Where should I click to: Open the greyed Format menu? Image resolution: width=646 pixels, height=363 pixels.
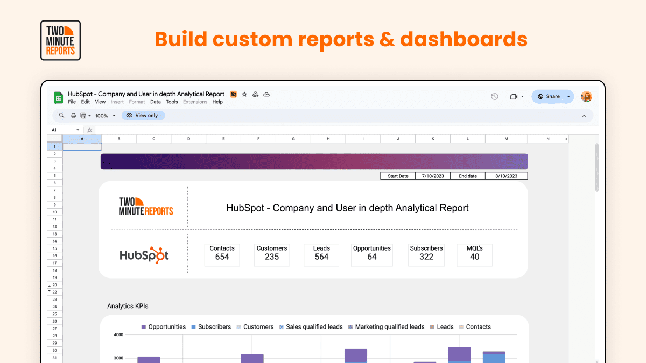click(x=137, y=102)
